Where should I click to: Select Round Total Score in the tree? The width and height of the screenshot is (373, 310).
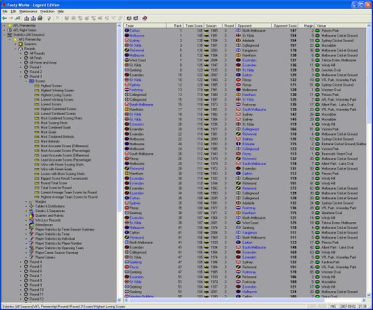[x=54, y=183]
